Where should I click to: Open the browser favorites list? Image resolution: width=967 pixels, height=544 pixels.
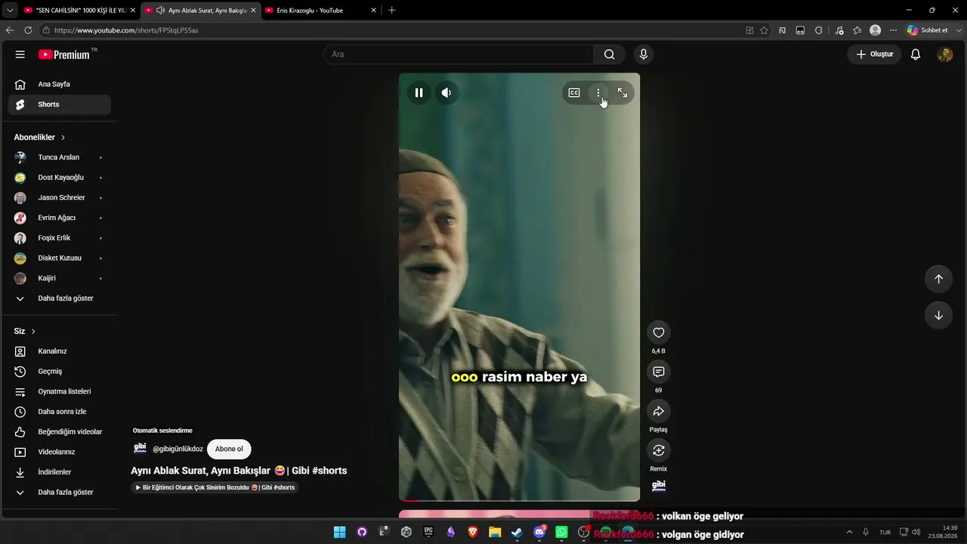[x=857, y=30]
